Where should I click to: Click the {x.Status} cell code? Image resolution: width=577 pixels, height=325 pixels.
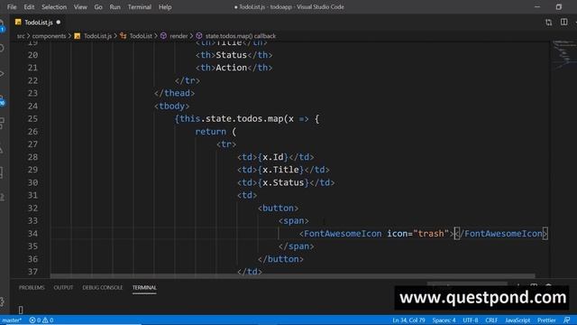283,182
